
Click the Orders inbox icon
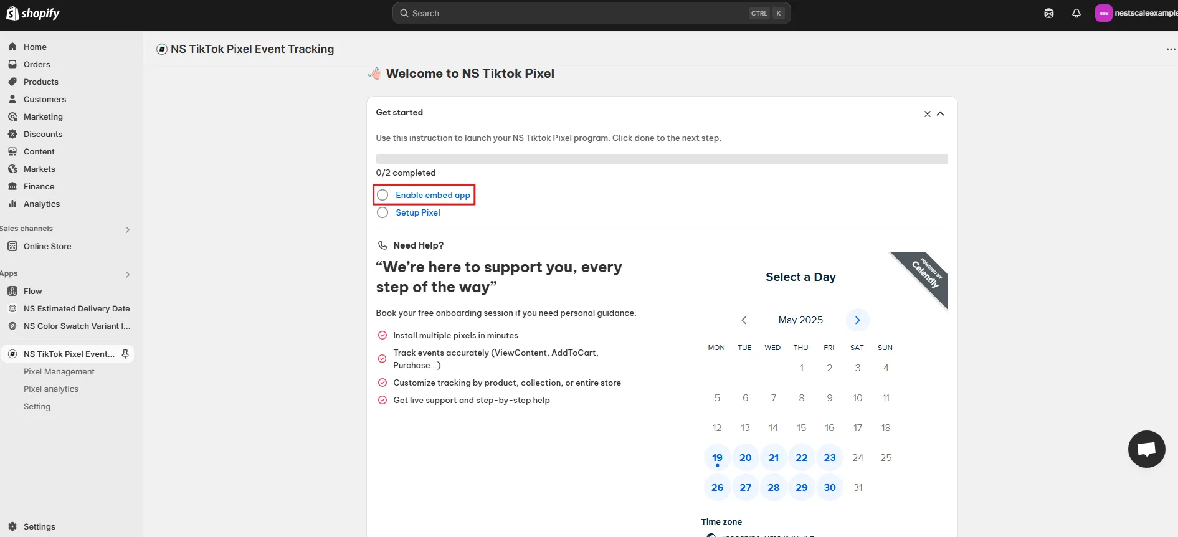[x=12, y=64]
